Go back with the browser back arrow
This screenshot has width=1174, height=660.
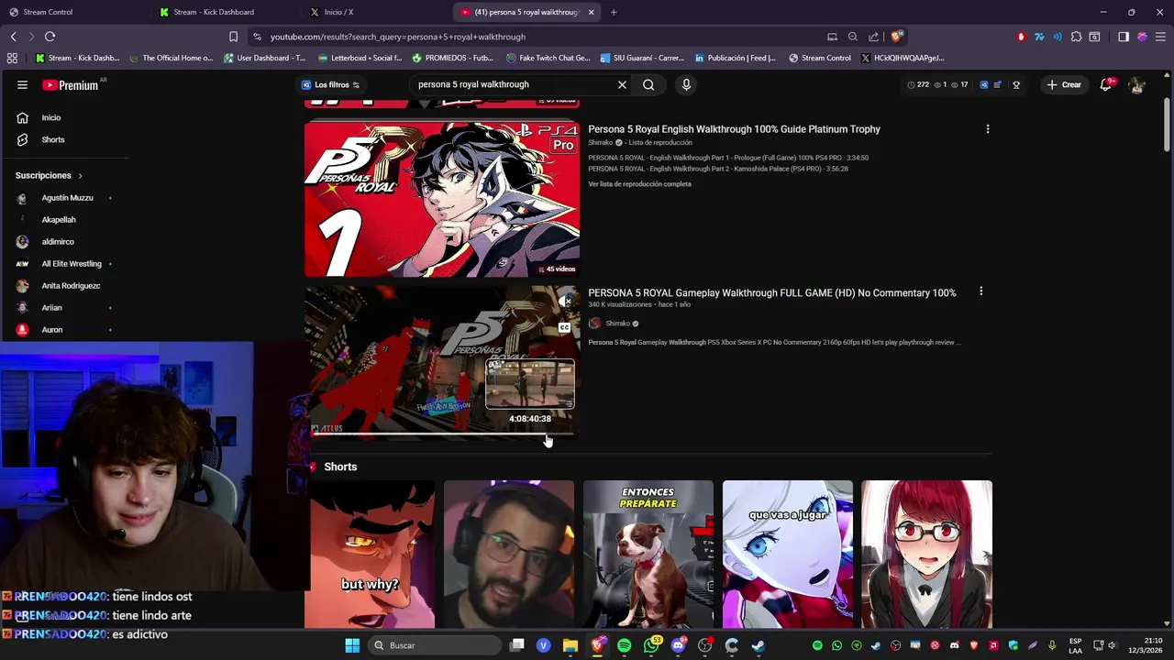point(13,37)
